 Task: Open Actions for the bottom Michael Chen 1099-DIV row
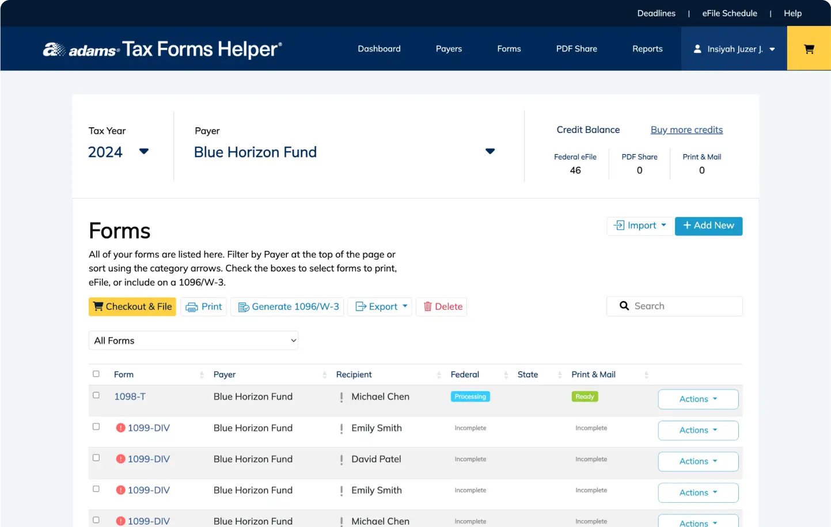click(x=698, y=522)
